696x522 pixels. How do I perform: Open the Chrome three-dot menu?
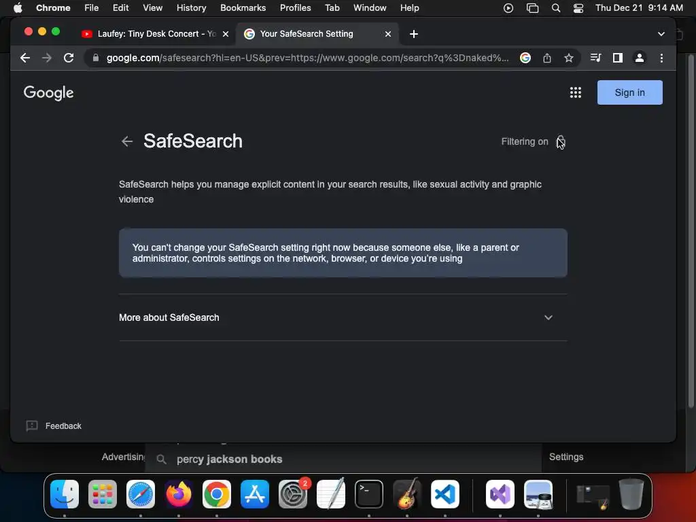(661, 58)
